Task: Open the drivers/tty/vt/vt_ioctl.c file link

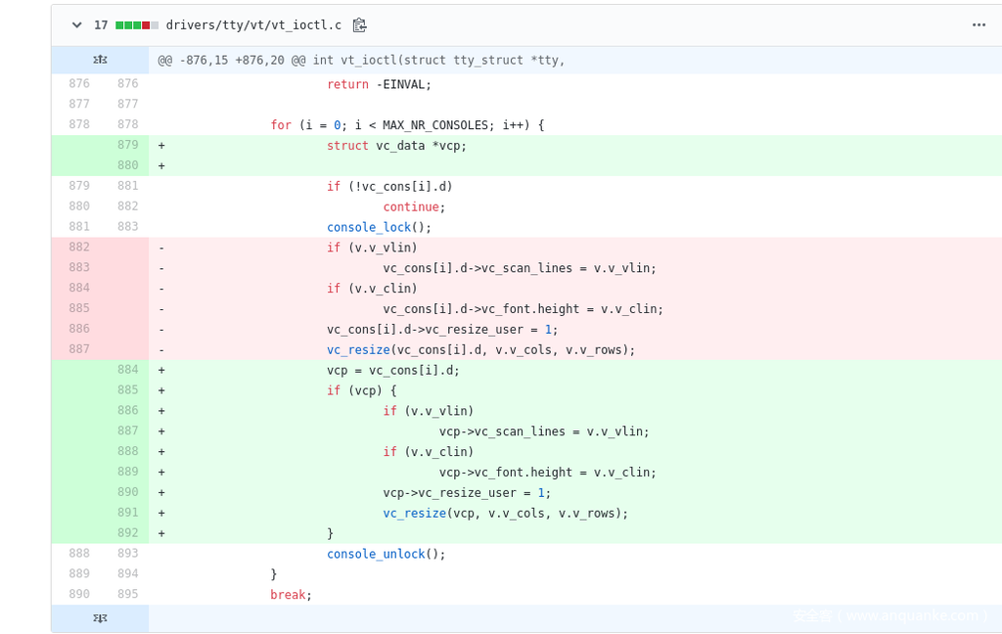Action: pyautogui.click(x=253, y=25)
